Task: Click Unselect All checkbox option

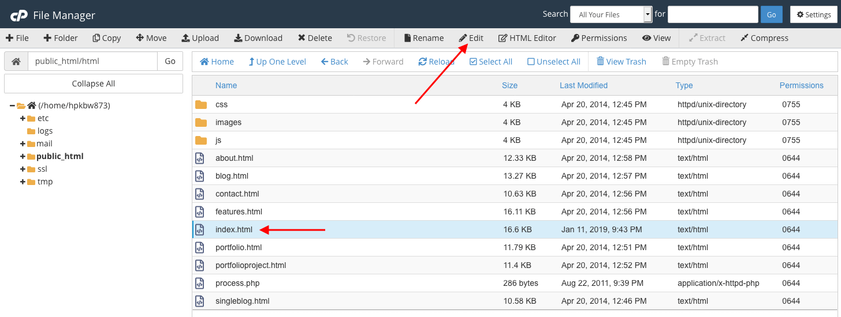Action: [553, 62]
